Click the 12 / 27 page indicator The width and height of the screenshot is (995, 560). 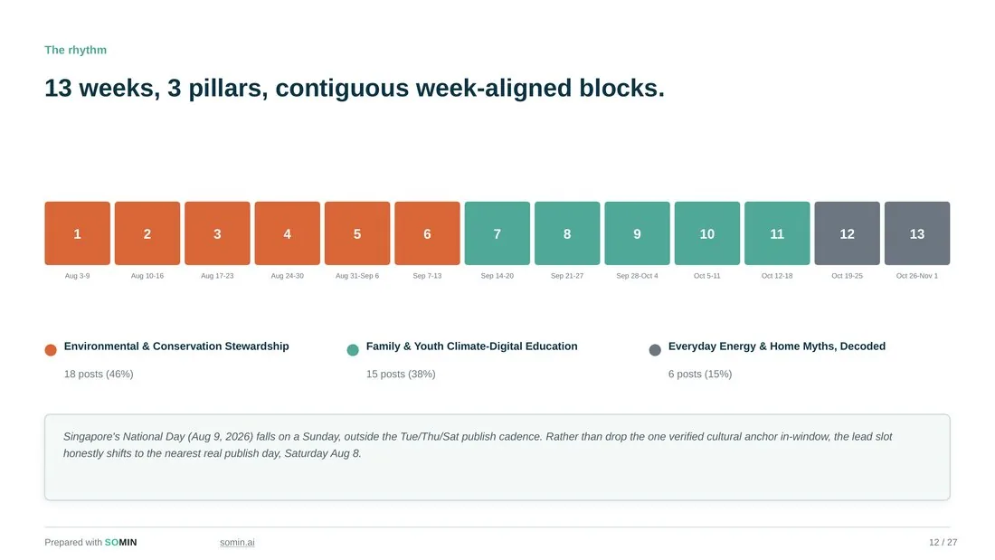point(943,542)
